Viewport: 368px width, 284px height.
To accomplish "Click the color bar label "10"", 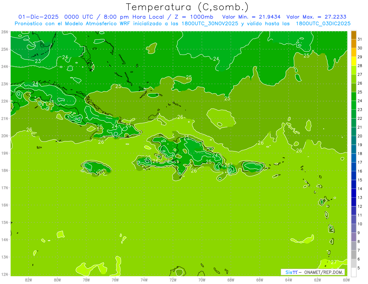I will [360, 224].
